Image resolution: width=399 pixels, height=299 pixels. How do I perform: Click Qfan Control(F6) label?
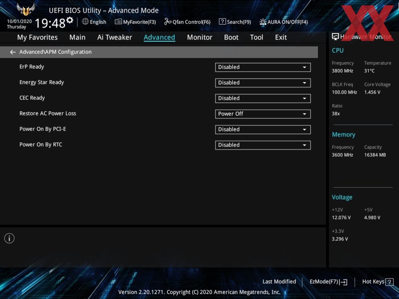(x=191, y=22)
